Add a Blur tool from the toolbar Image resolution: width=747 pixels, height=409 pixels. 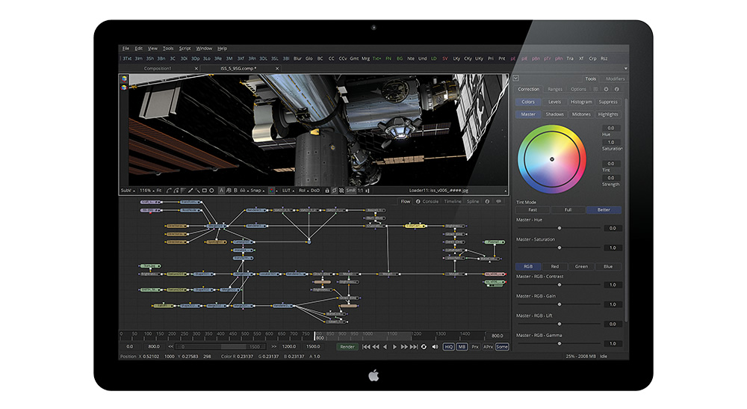297,58
